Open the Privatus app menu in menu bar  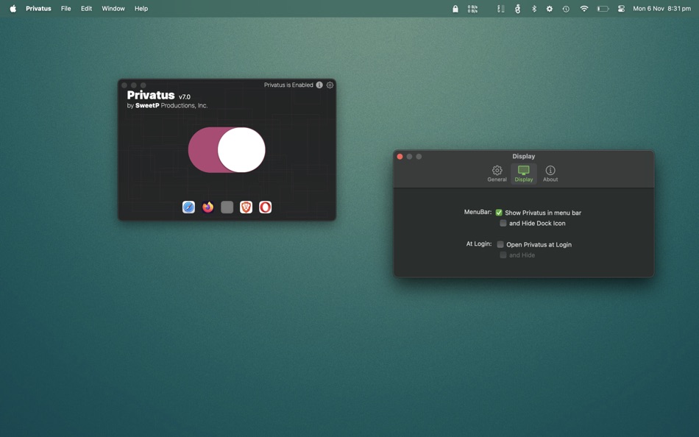38,9
